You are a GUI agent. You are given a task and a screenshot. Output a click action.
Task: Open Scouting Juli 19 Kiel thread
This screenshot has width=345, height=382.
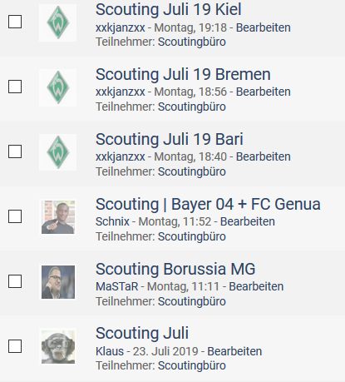click(169, 9)
